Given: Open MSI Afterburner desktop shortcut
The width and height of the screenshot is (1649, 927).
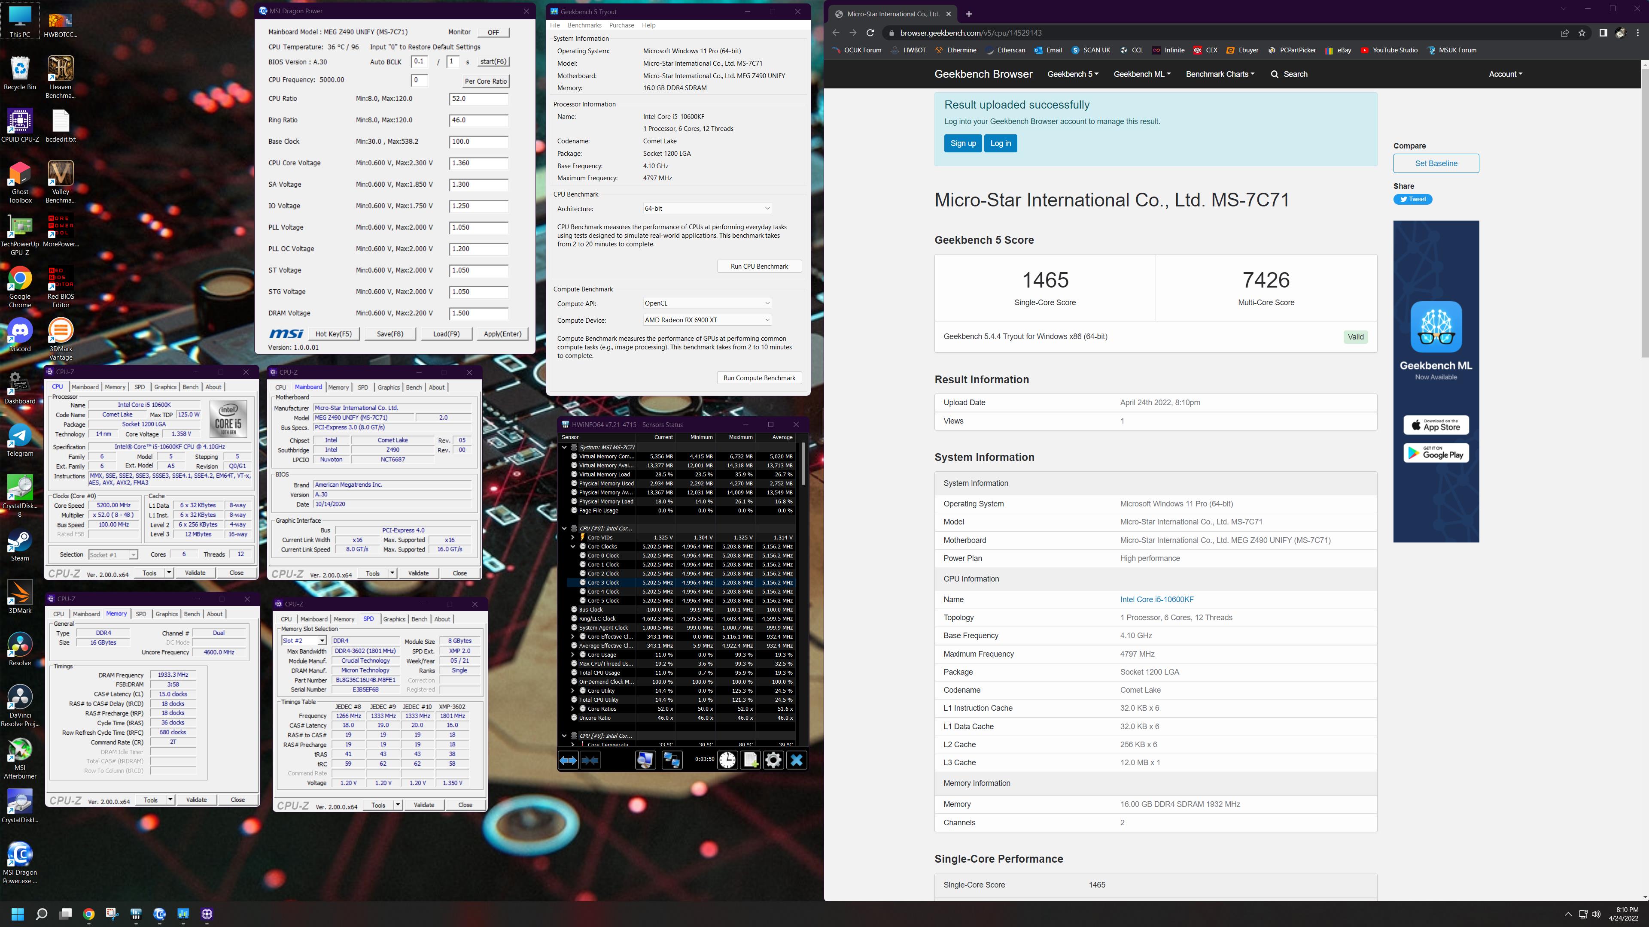Looking at the screenshot, I should (x=20, y=758).
